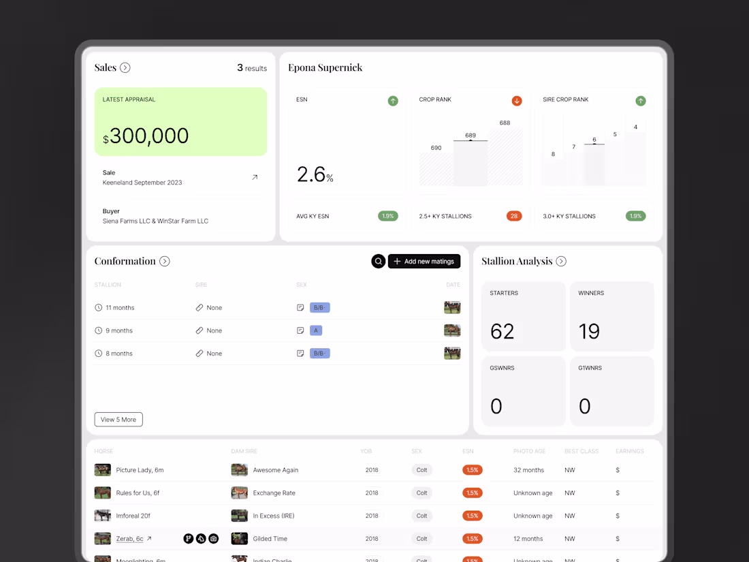
Task: Open search in the Conformation panel
Action: click(379, 261)
